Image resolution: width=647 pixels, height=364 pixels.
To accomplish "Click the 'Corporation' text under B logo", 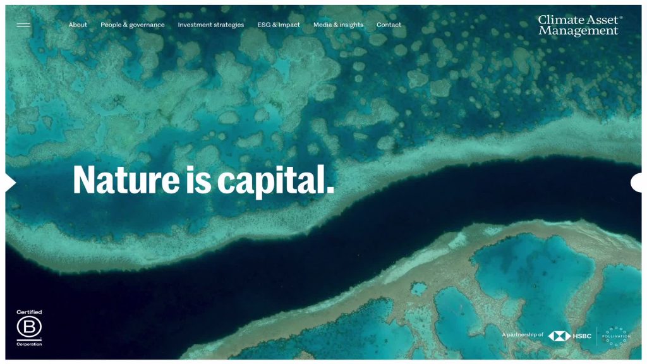I will (x=29, y=344).
